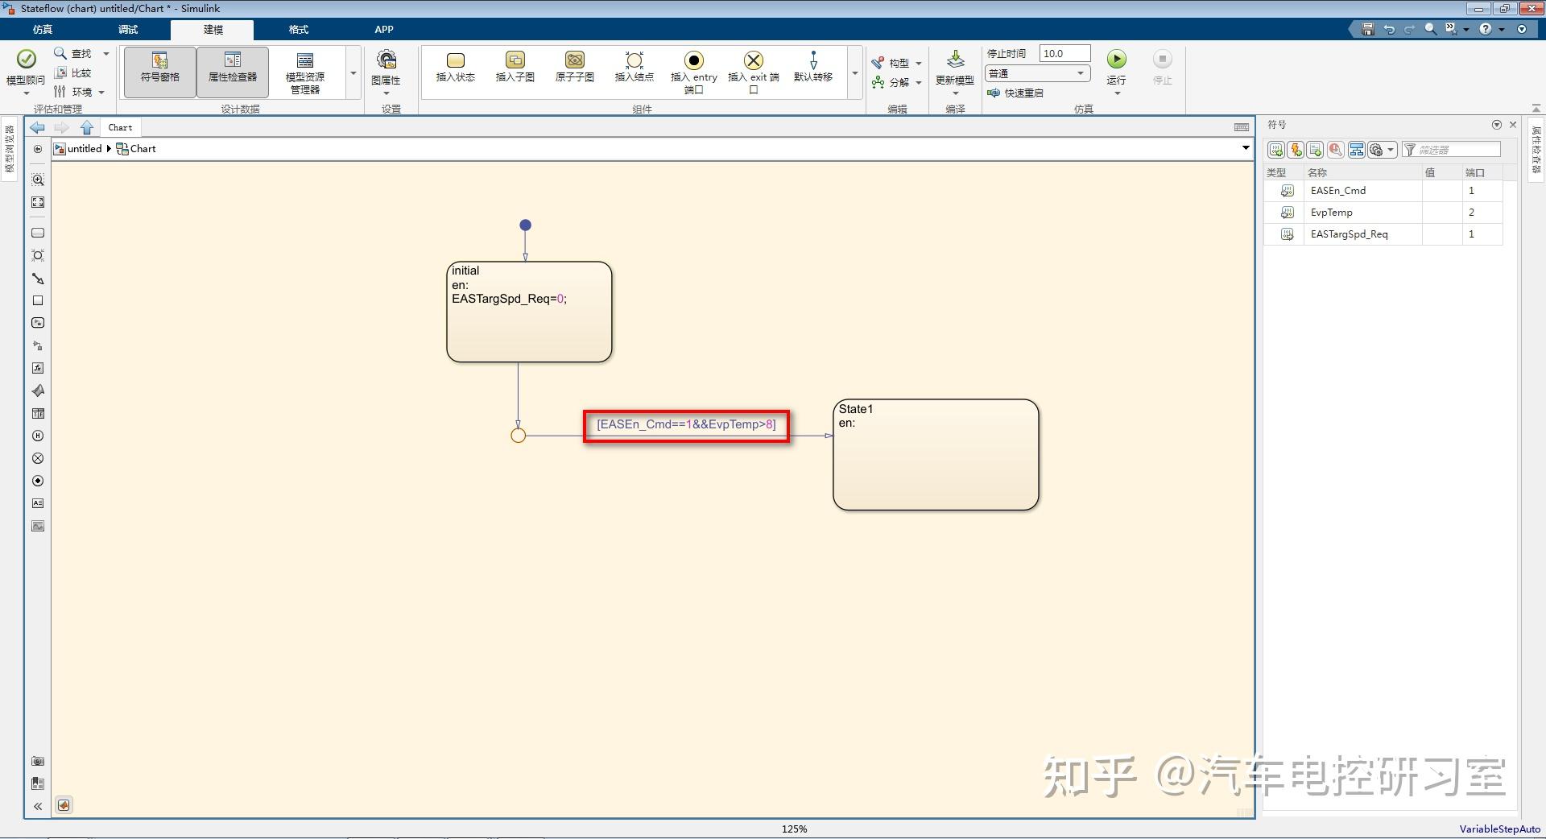The image size is (1546, 839).
Task: Open the 属性检查器 property inspector
Action: 232,71
